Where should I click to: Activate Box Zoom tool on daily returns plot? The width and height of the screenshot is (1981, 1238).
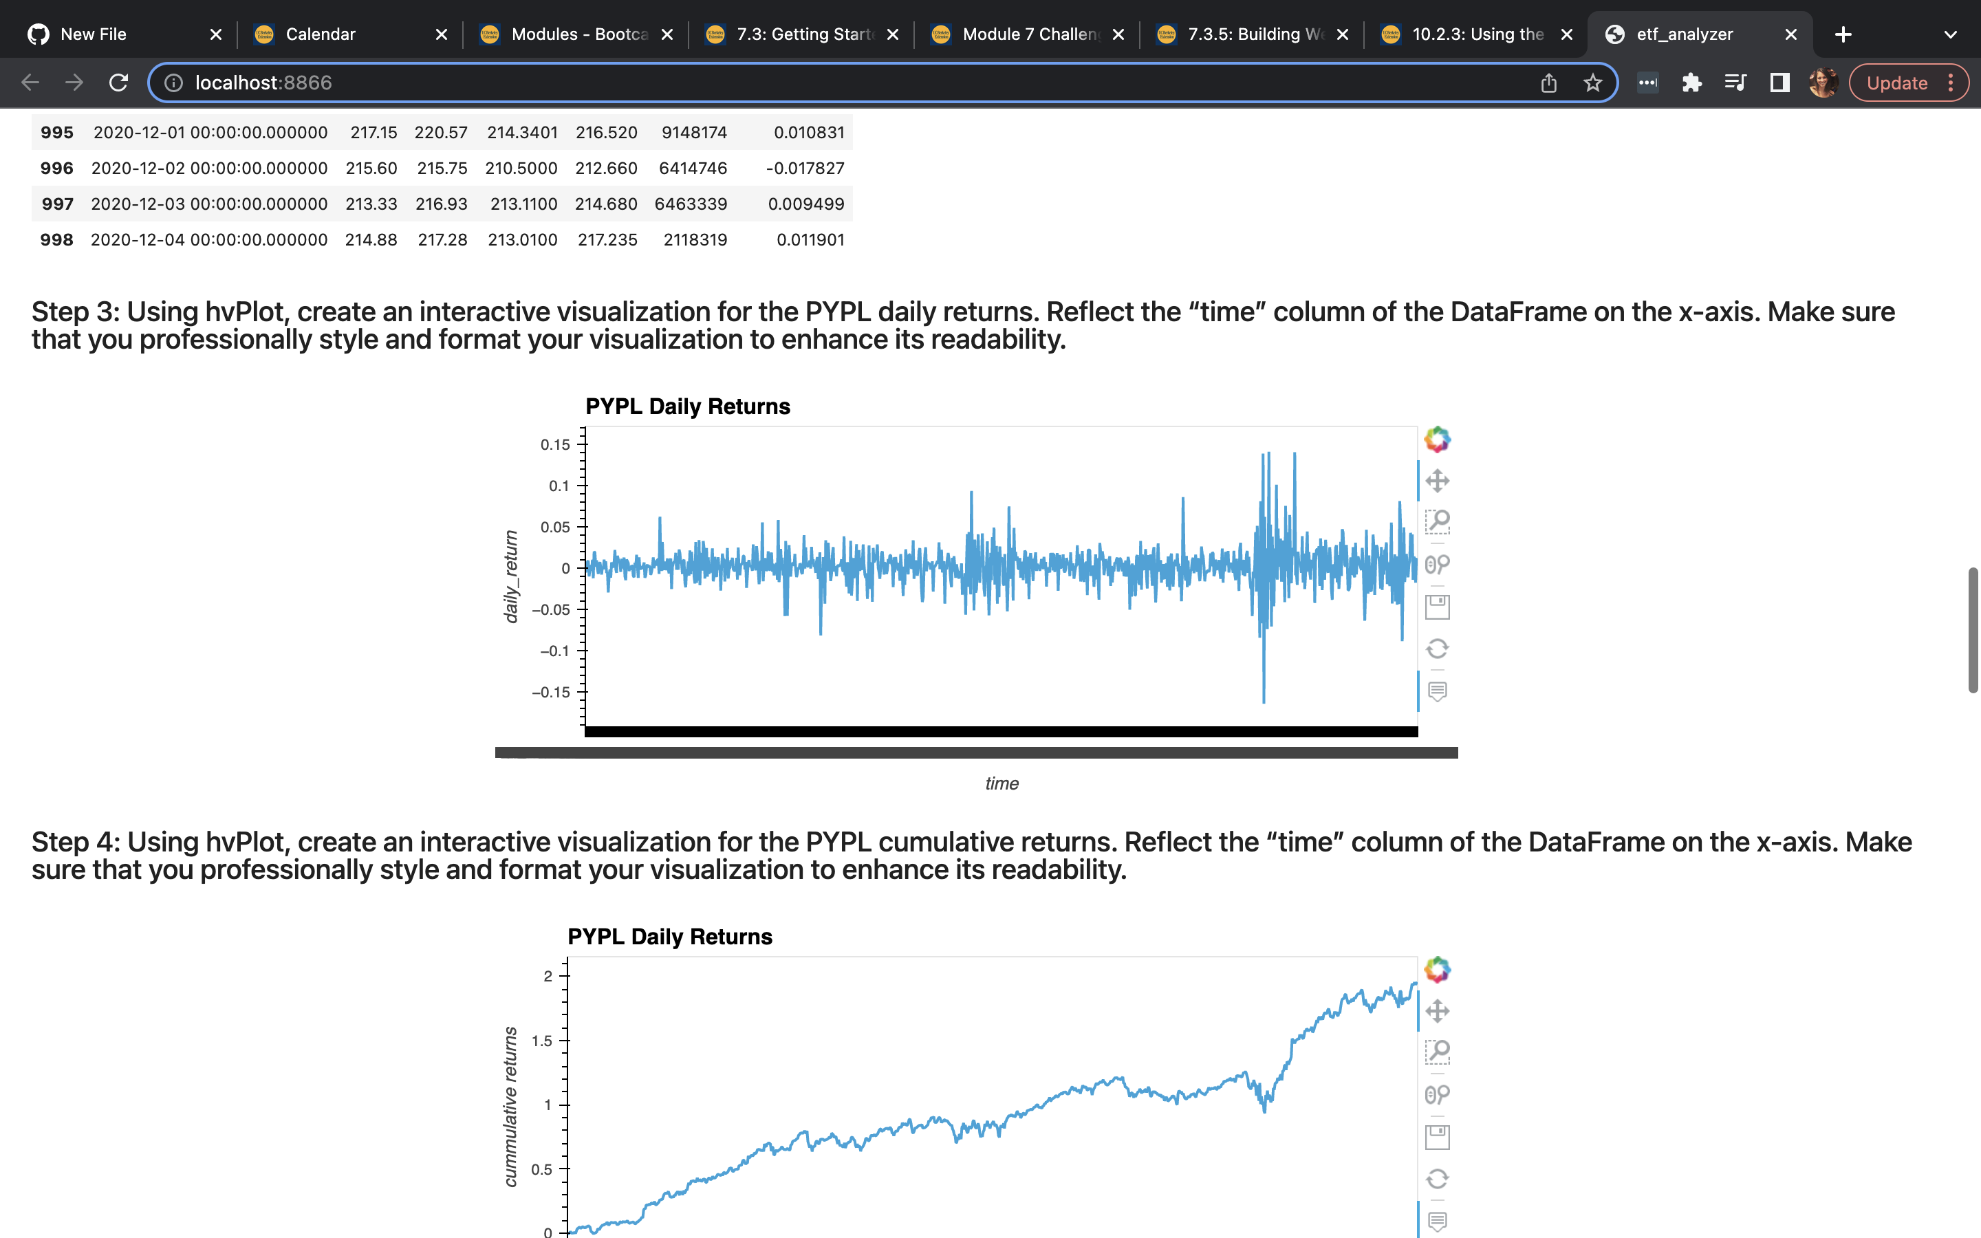point(1437,521)
